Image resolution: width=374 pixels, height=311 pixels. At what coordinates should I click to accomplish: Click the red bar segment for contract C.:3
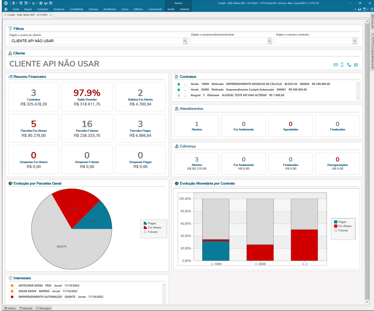(304, 245)
